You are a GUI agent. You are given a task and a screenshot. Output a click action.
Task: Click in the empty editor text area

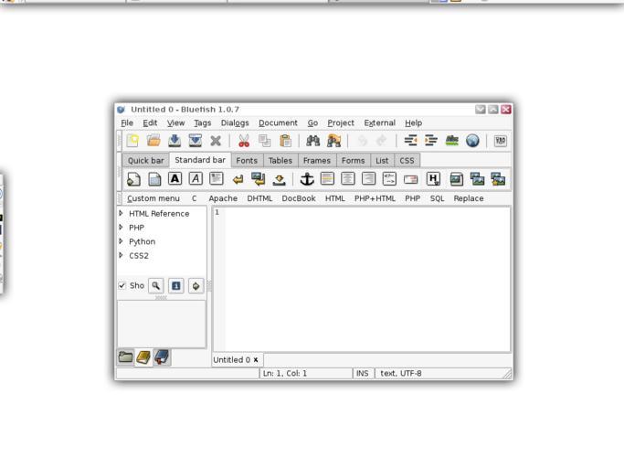click(x=367, y=280)
